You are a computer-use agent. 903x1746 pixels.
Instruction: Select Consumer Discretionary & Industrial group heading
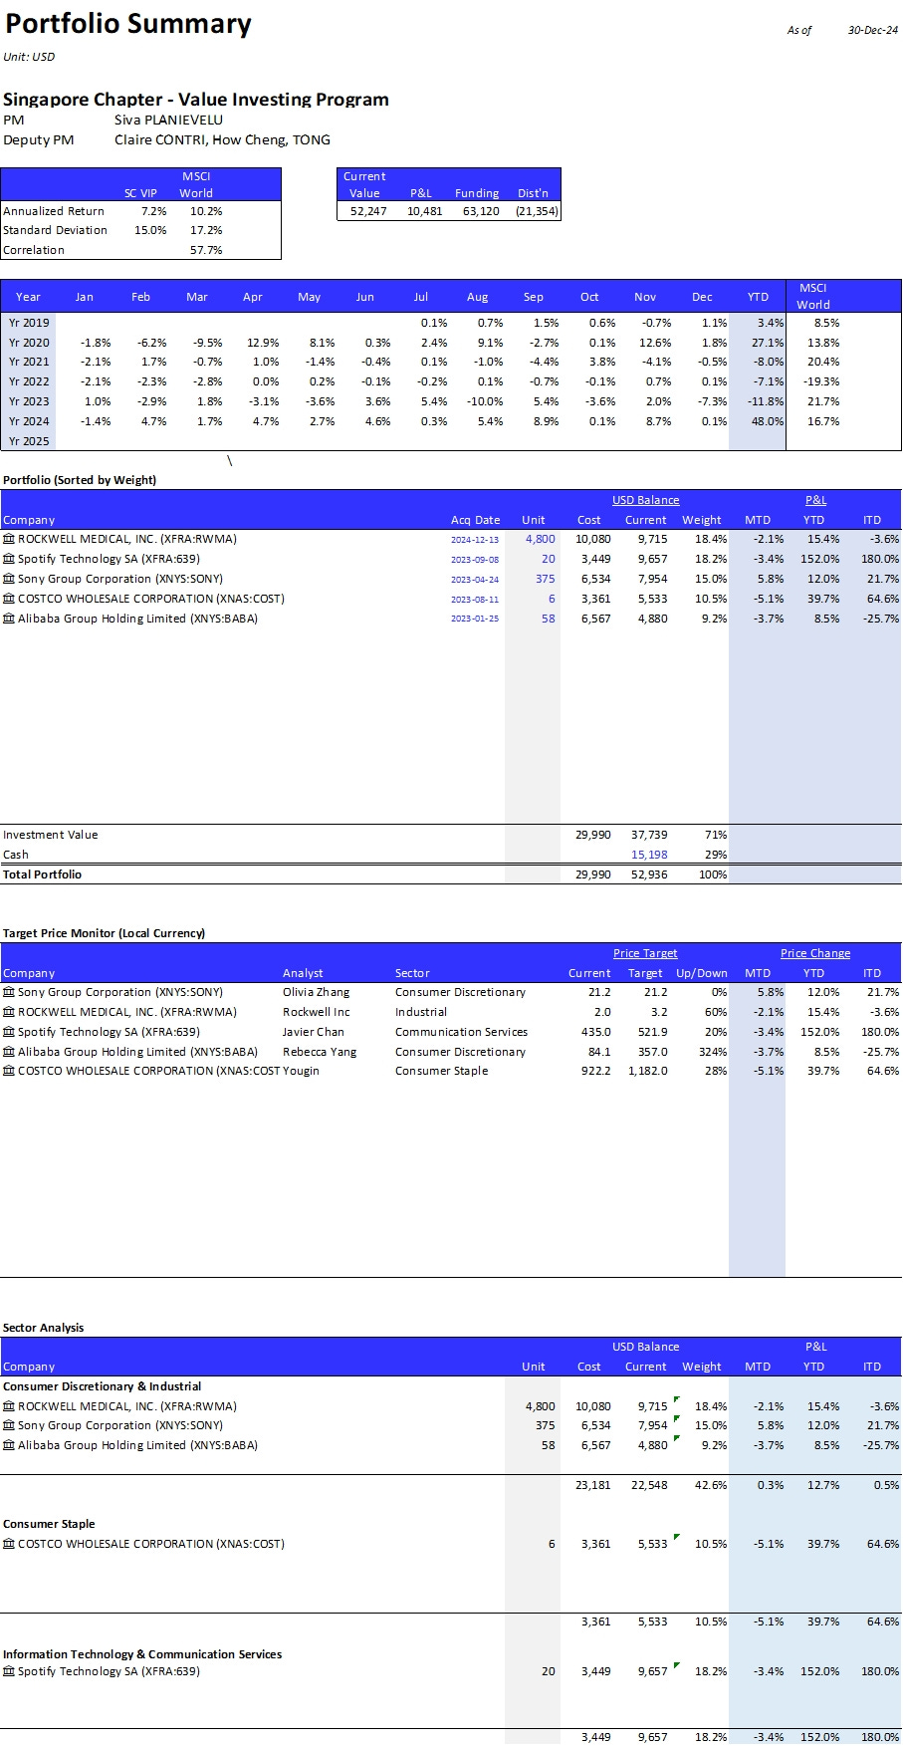(102, 1386)
